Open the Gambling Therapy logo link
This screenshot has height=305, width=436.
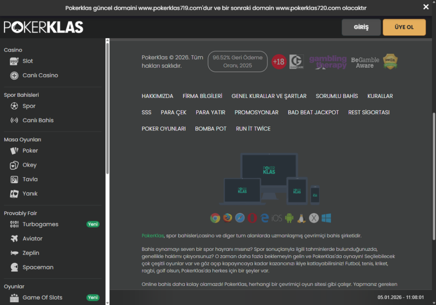(327, 62)
